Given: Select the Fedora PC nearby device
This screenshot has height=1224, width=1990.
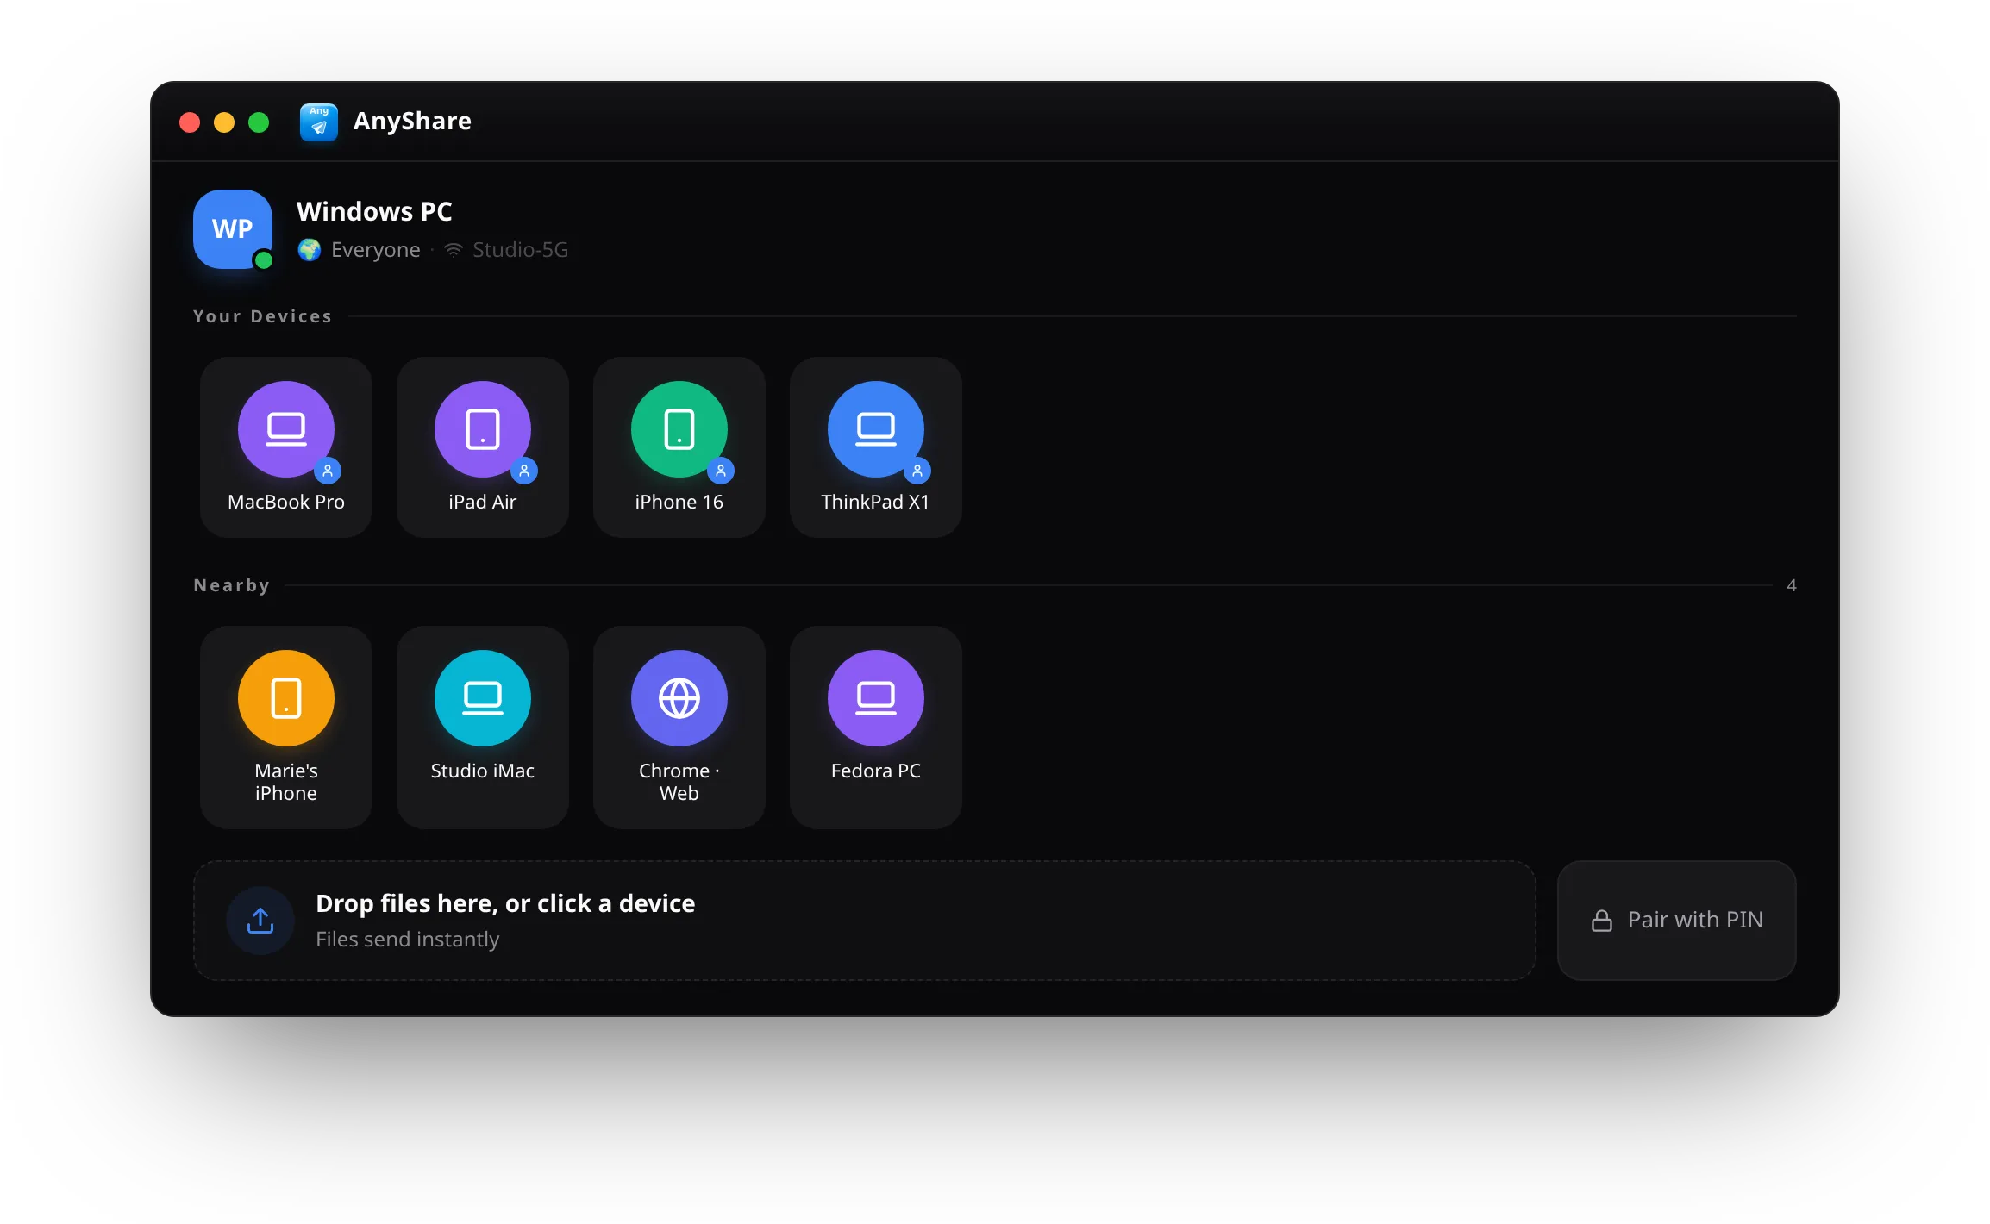Looking at the screenshot, I should pyautogui.click(x=876, y=728).
